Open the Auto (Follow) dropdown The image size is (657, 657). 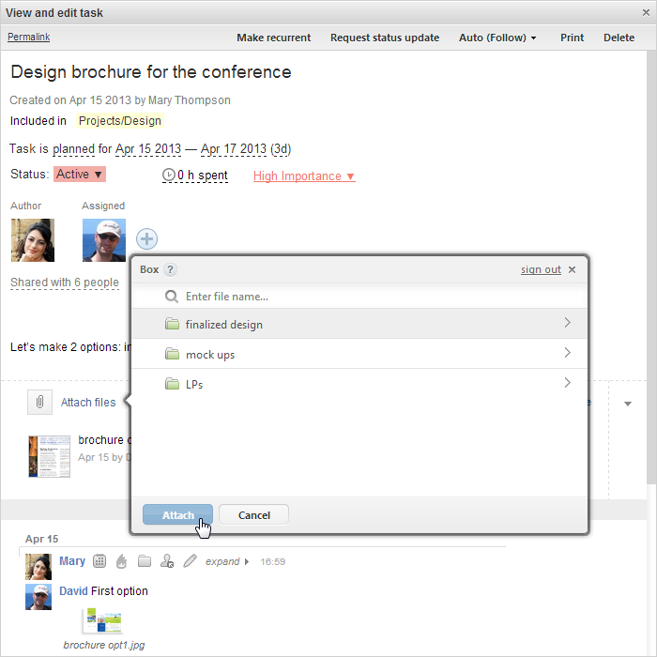tap(497, 38)
